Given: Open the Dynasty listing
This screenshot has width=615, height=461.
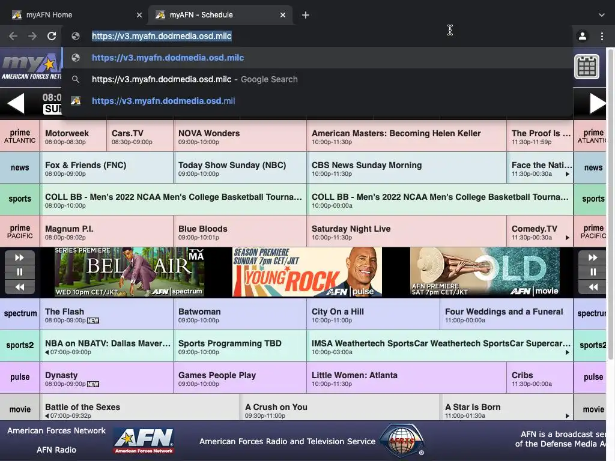Looking at the screenshot, I should coord(107,377).
